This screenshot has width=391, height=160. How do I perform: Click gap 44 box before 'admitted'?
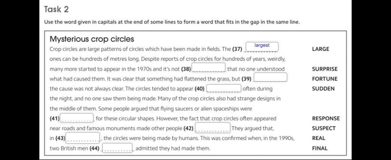[x=117, y=147]
